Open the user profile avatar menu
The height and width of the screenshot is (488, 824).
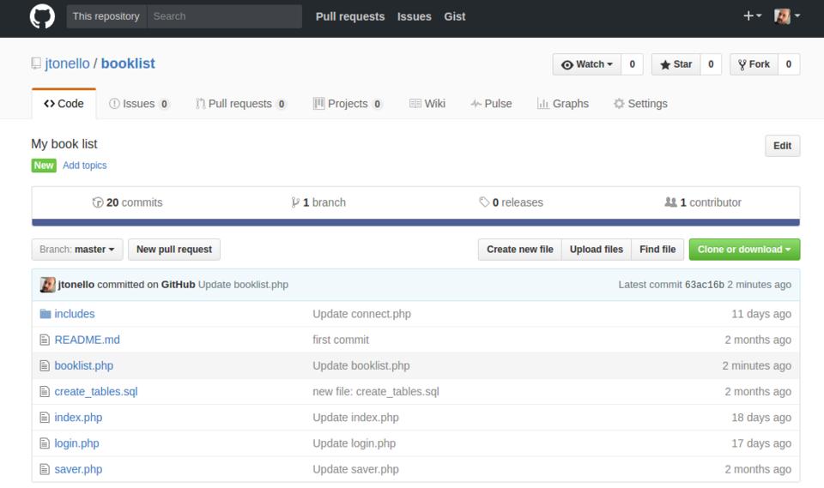[786, 16]
